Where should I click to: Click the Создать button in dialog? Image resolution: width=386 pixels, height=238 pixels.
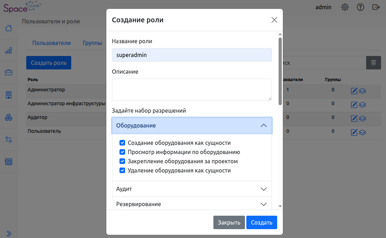click(x=262, y=222)
